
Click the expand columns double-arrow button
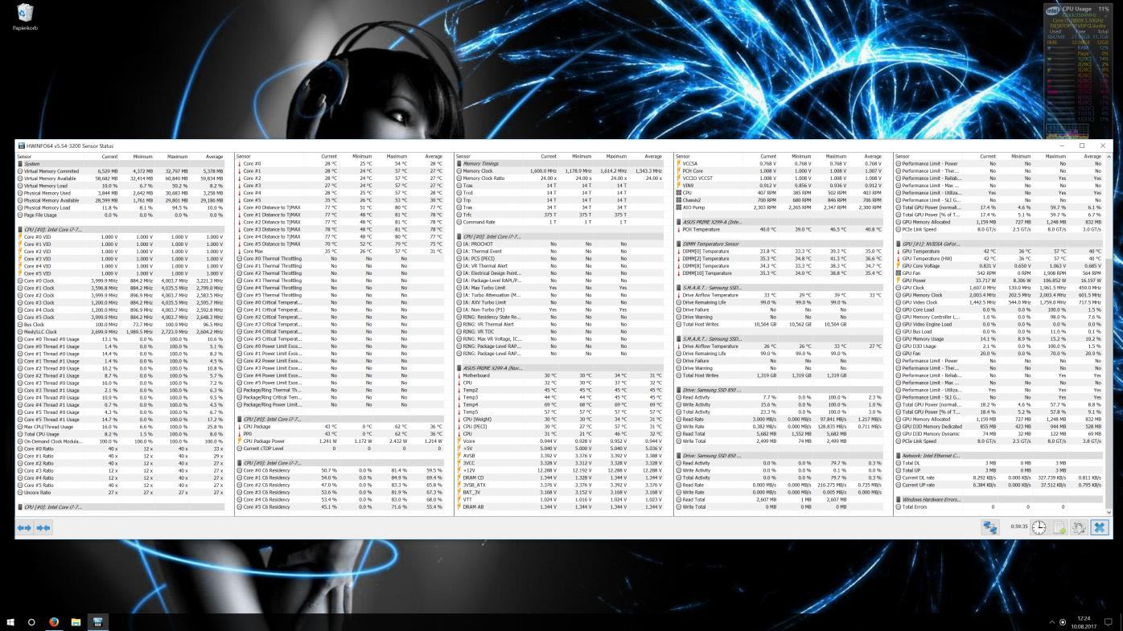click(24, 527)
